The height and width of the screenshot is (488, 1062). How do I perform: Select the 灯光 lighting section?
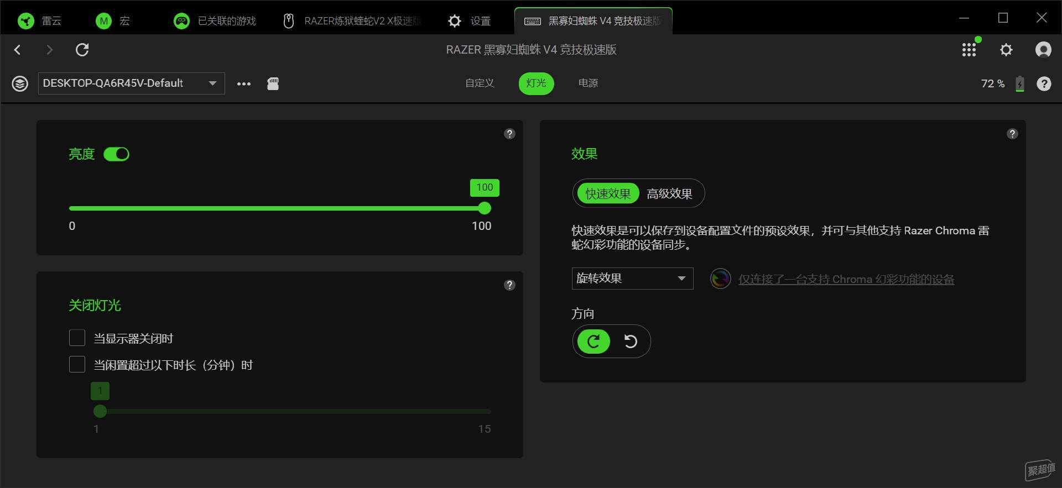click(536, 83)
